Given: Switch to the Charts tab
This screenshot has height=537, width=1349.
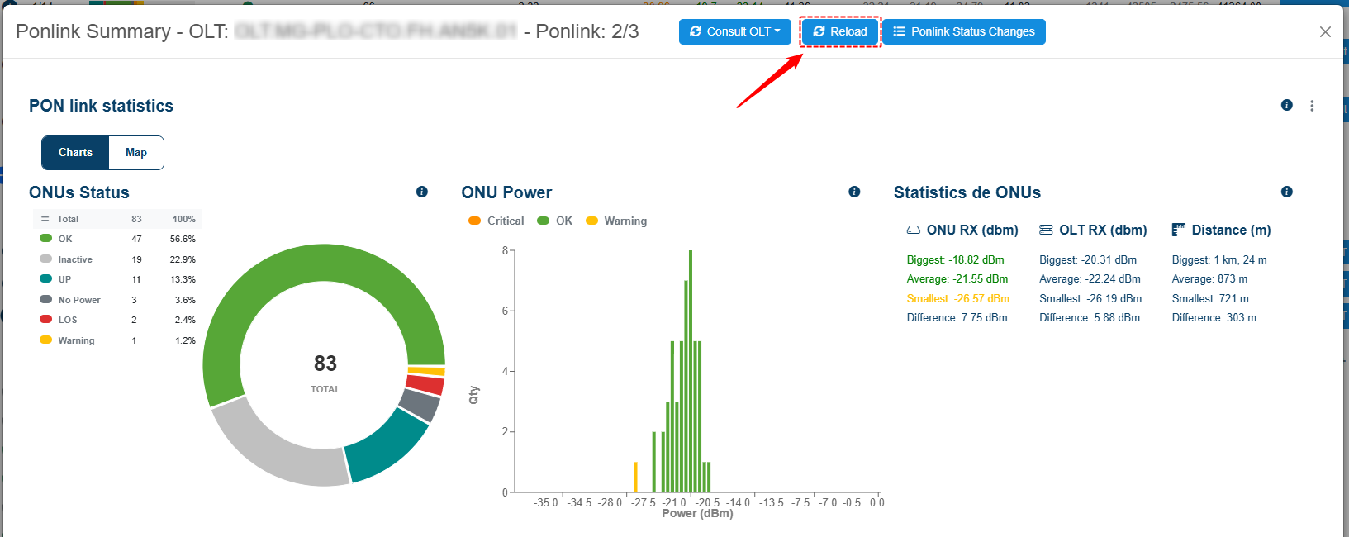Looking at the screenshot, I should tap(75, 153).
